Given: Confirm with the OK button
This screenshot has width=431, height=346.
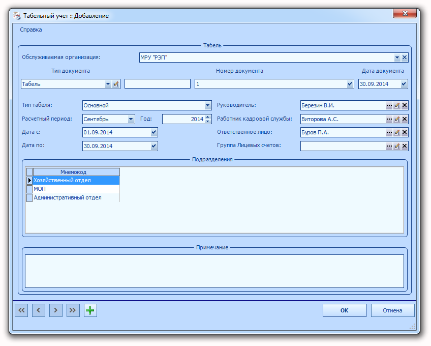Looking at the screenshot, I should [345, 310].
